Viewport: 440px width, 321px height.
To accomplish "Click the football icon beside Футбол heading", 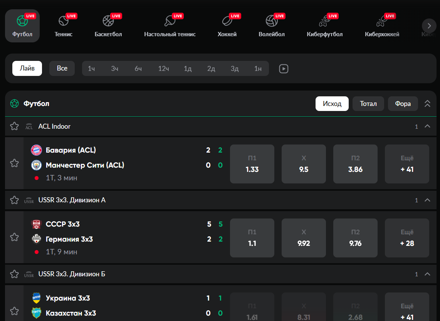I will click(x=14, y=104).
